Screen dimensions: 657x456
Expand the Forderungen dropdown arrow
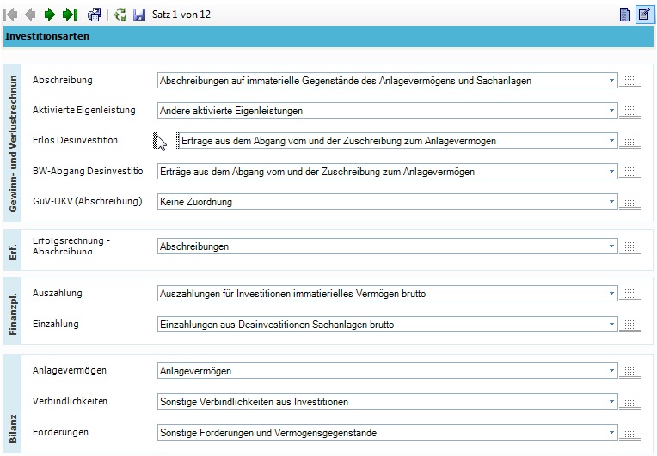[x=611, y=433]
